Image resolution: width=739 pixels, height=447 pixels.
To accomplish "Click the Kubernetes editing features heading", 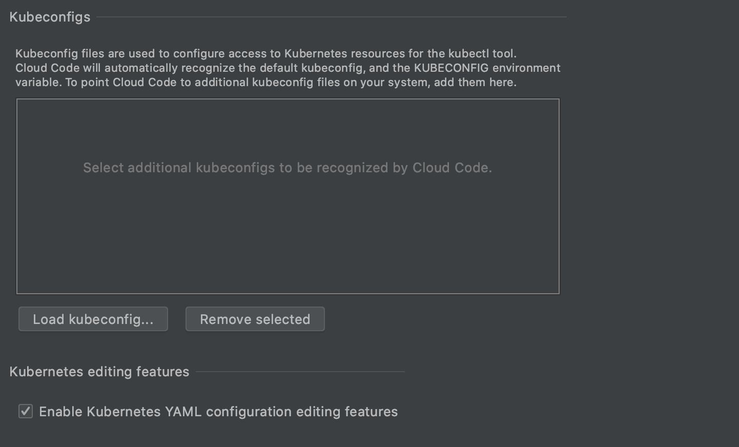I will coord(99,372).
